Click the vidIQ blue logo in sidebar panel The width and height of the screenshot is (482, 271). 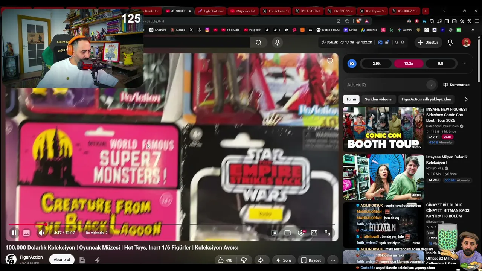pyautogui.click(x=352, y=64)
